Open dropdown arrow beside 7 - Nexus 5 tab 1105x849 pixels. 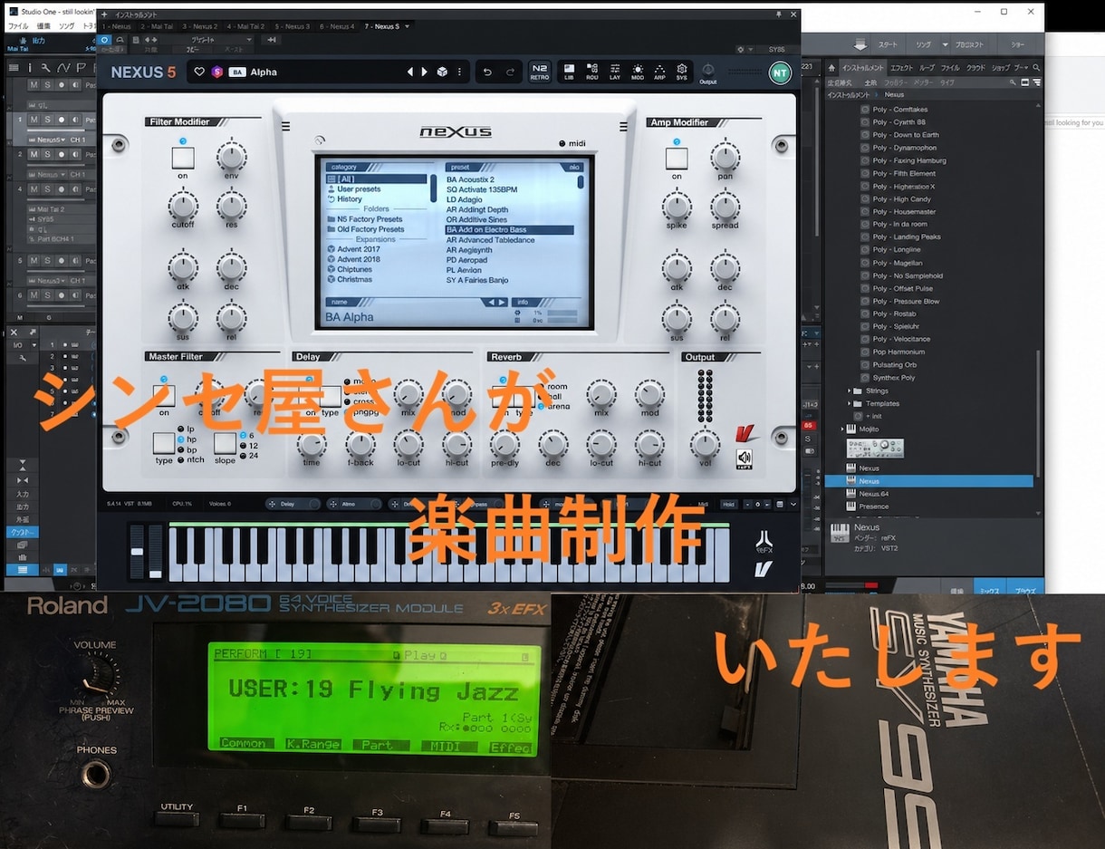point(405,26)
